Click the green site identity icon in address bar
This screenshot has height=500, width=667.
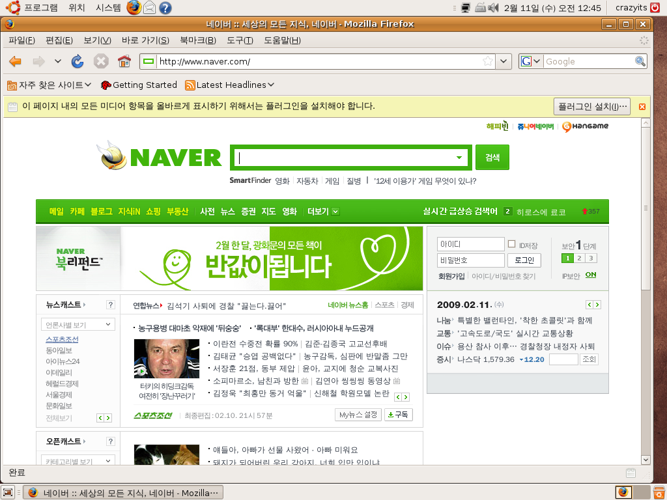pyautogui.click(x=149, y=62)
